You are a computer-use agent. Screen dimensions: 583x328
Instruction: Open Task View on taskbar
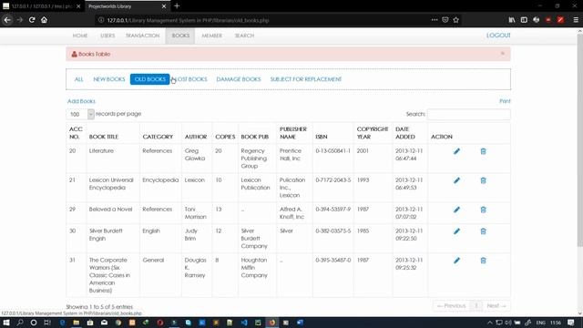click(x=47, y=323)
